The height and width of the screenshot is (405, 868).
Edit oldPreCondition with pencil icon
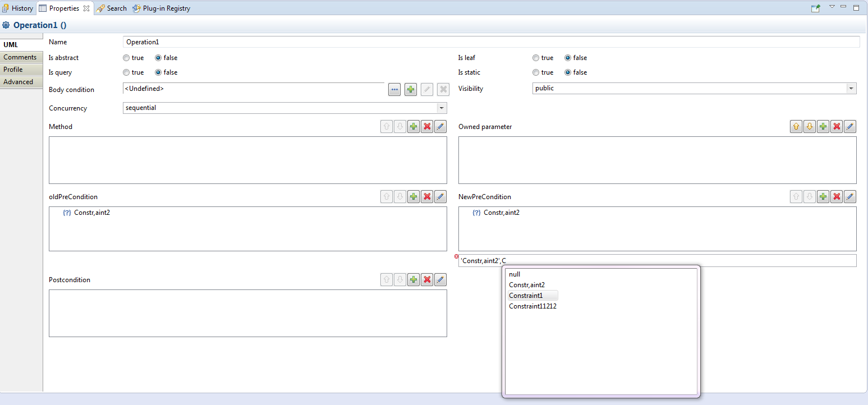[440, 197]
